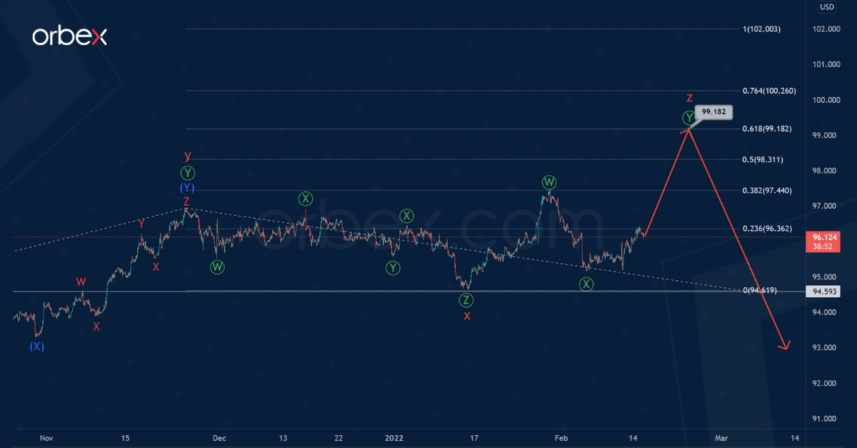Click 102.000 on the price axis
The height and width of the screenshot is (448, 857).
point(826,29)
